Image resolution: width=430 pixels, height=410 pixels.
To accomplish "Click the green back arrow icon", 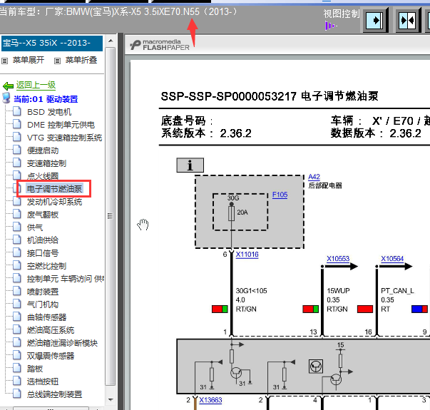I will click(8, 86).
